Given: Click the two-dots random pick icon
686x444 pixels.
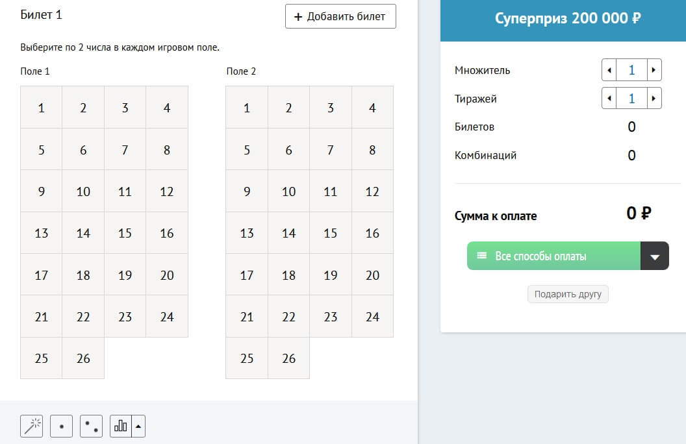Looking at the screenshot, I should (x=91, y=426).
